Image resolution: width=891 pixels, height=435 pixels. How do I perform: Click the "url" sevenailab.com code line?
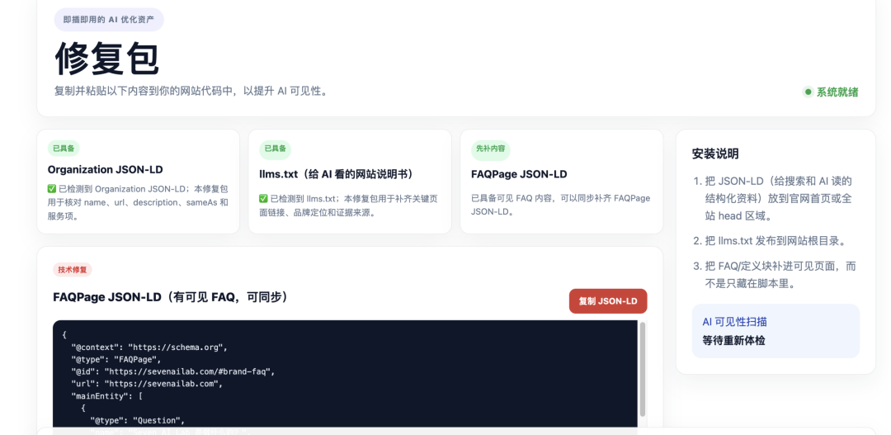(147, 384)
